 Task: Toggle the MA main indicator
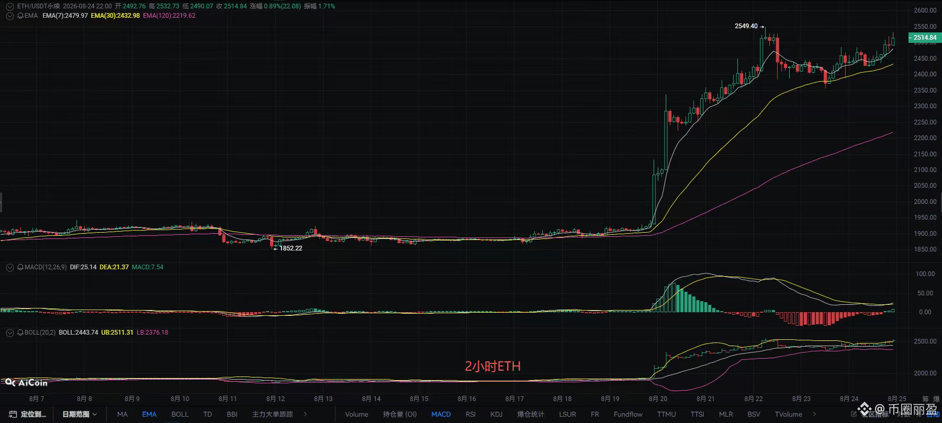[122, 414]
